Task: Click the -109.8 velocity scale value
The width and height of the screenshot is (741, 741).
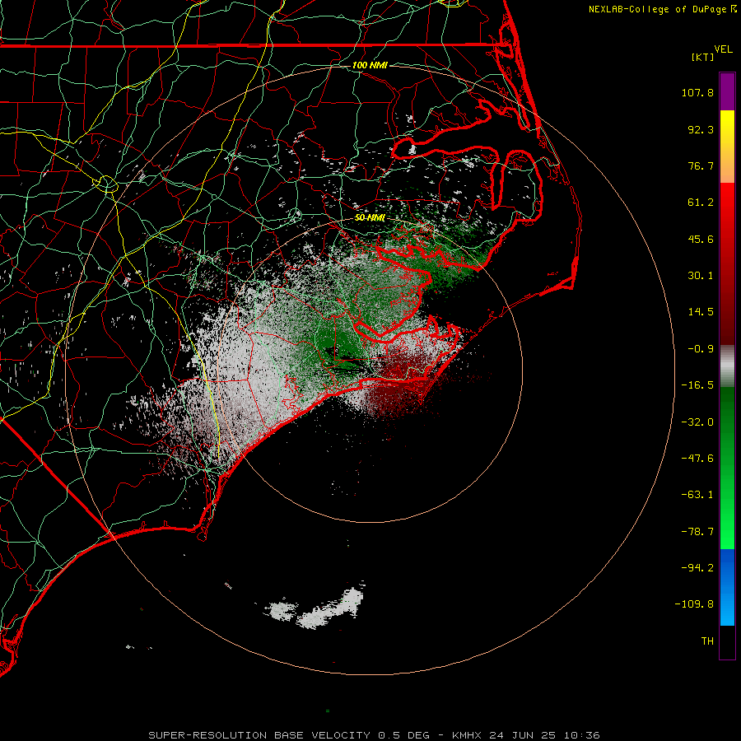Action: (x=694, y=604)
